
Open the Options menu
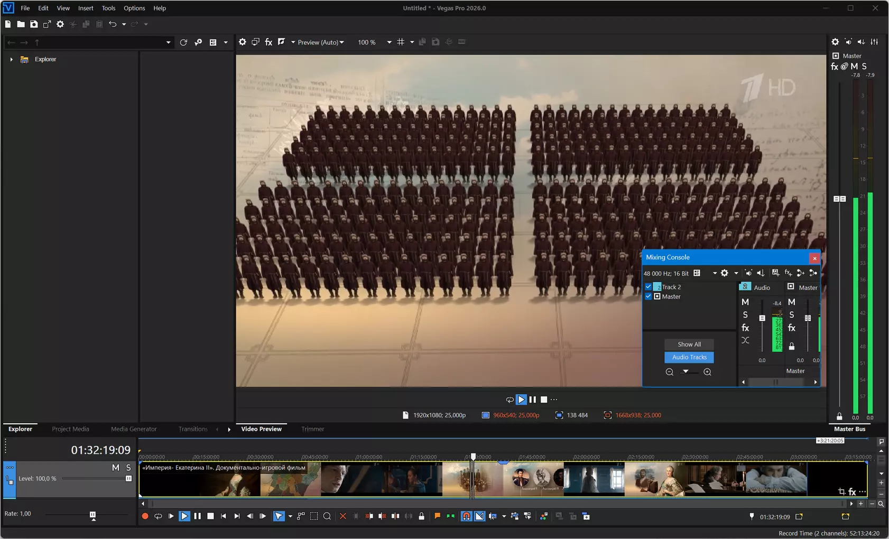pos(134,8)
